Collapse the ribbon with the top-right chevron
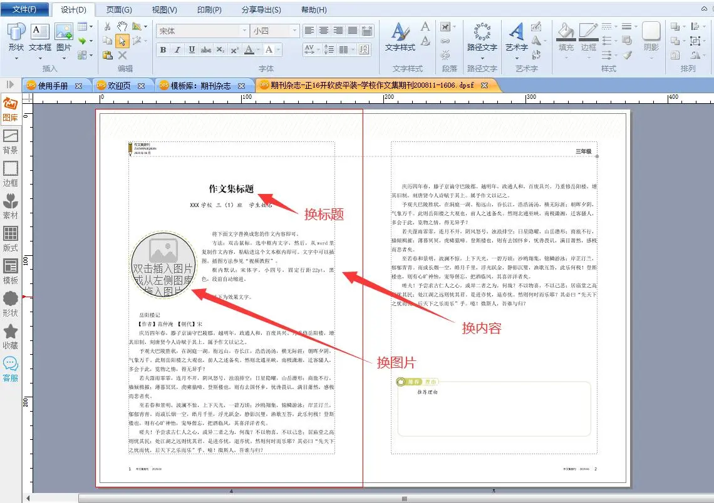Viewport: 714px width, 503px height. (703, 9)
